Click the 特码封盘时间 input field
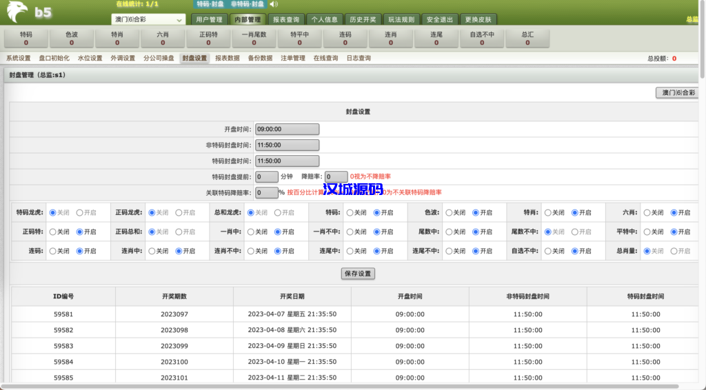The width and height of the screenshot is (706, 390). click(x=288, y=161)
